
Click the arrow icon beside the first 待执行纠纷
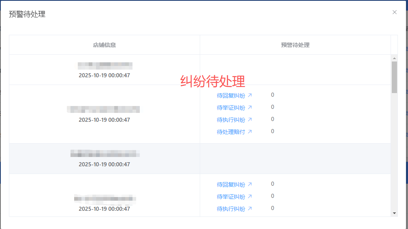(x=250, y=120)
